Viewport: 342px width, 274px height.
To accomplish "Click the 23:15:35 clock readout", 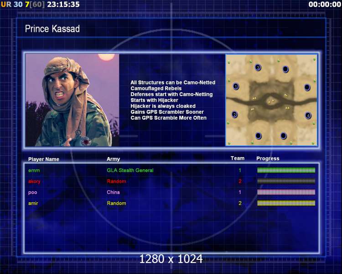I will click(x=63, y=5).
